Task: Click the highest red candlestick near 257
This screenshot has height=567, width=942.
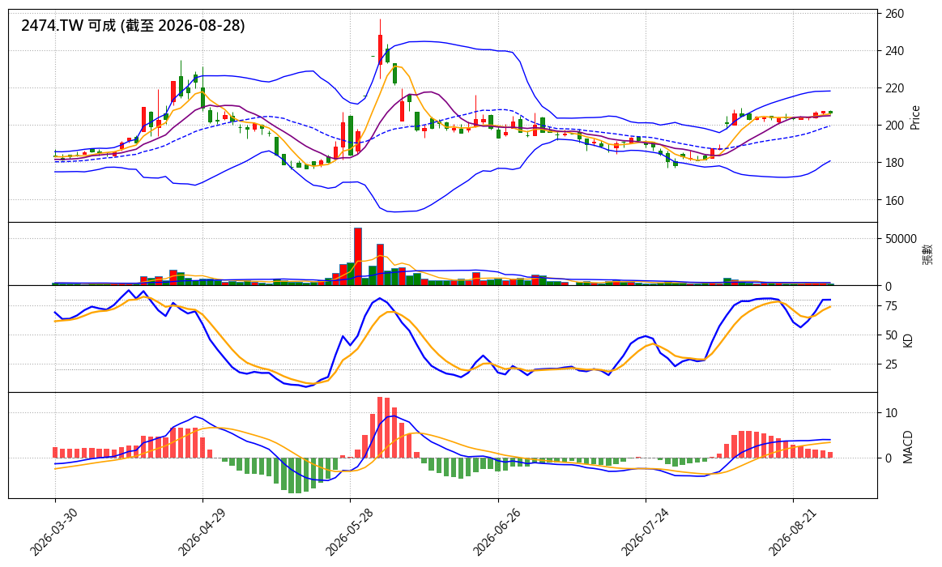Action: pyautogui.click(x=381, y=50)
